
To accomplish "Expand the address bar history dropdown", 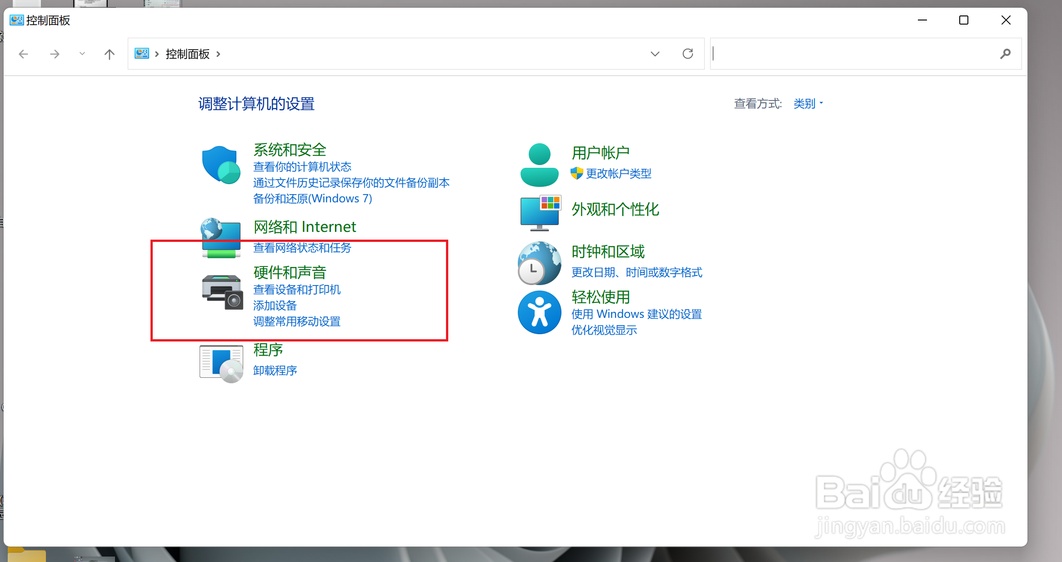I will click(655, 54).
